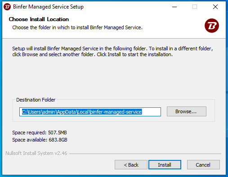
Task: Click the Destination Folder group label
Action: point(36,100)
